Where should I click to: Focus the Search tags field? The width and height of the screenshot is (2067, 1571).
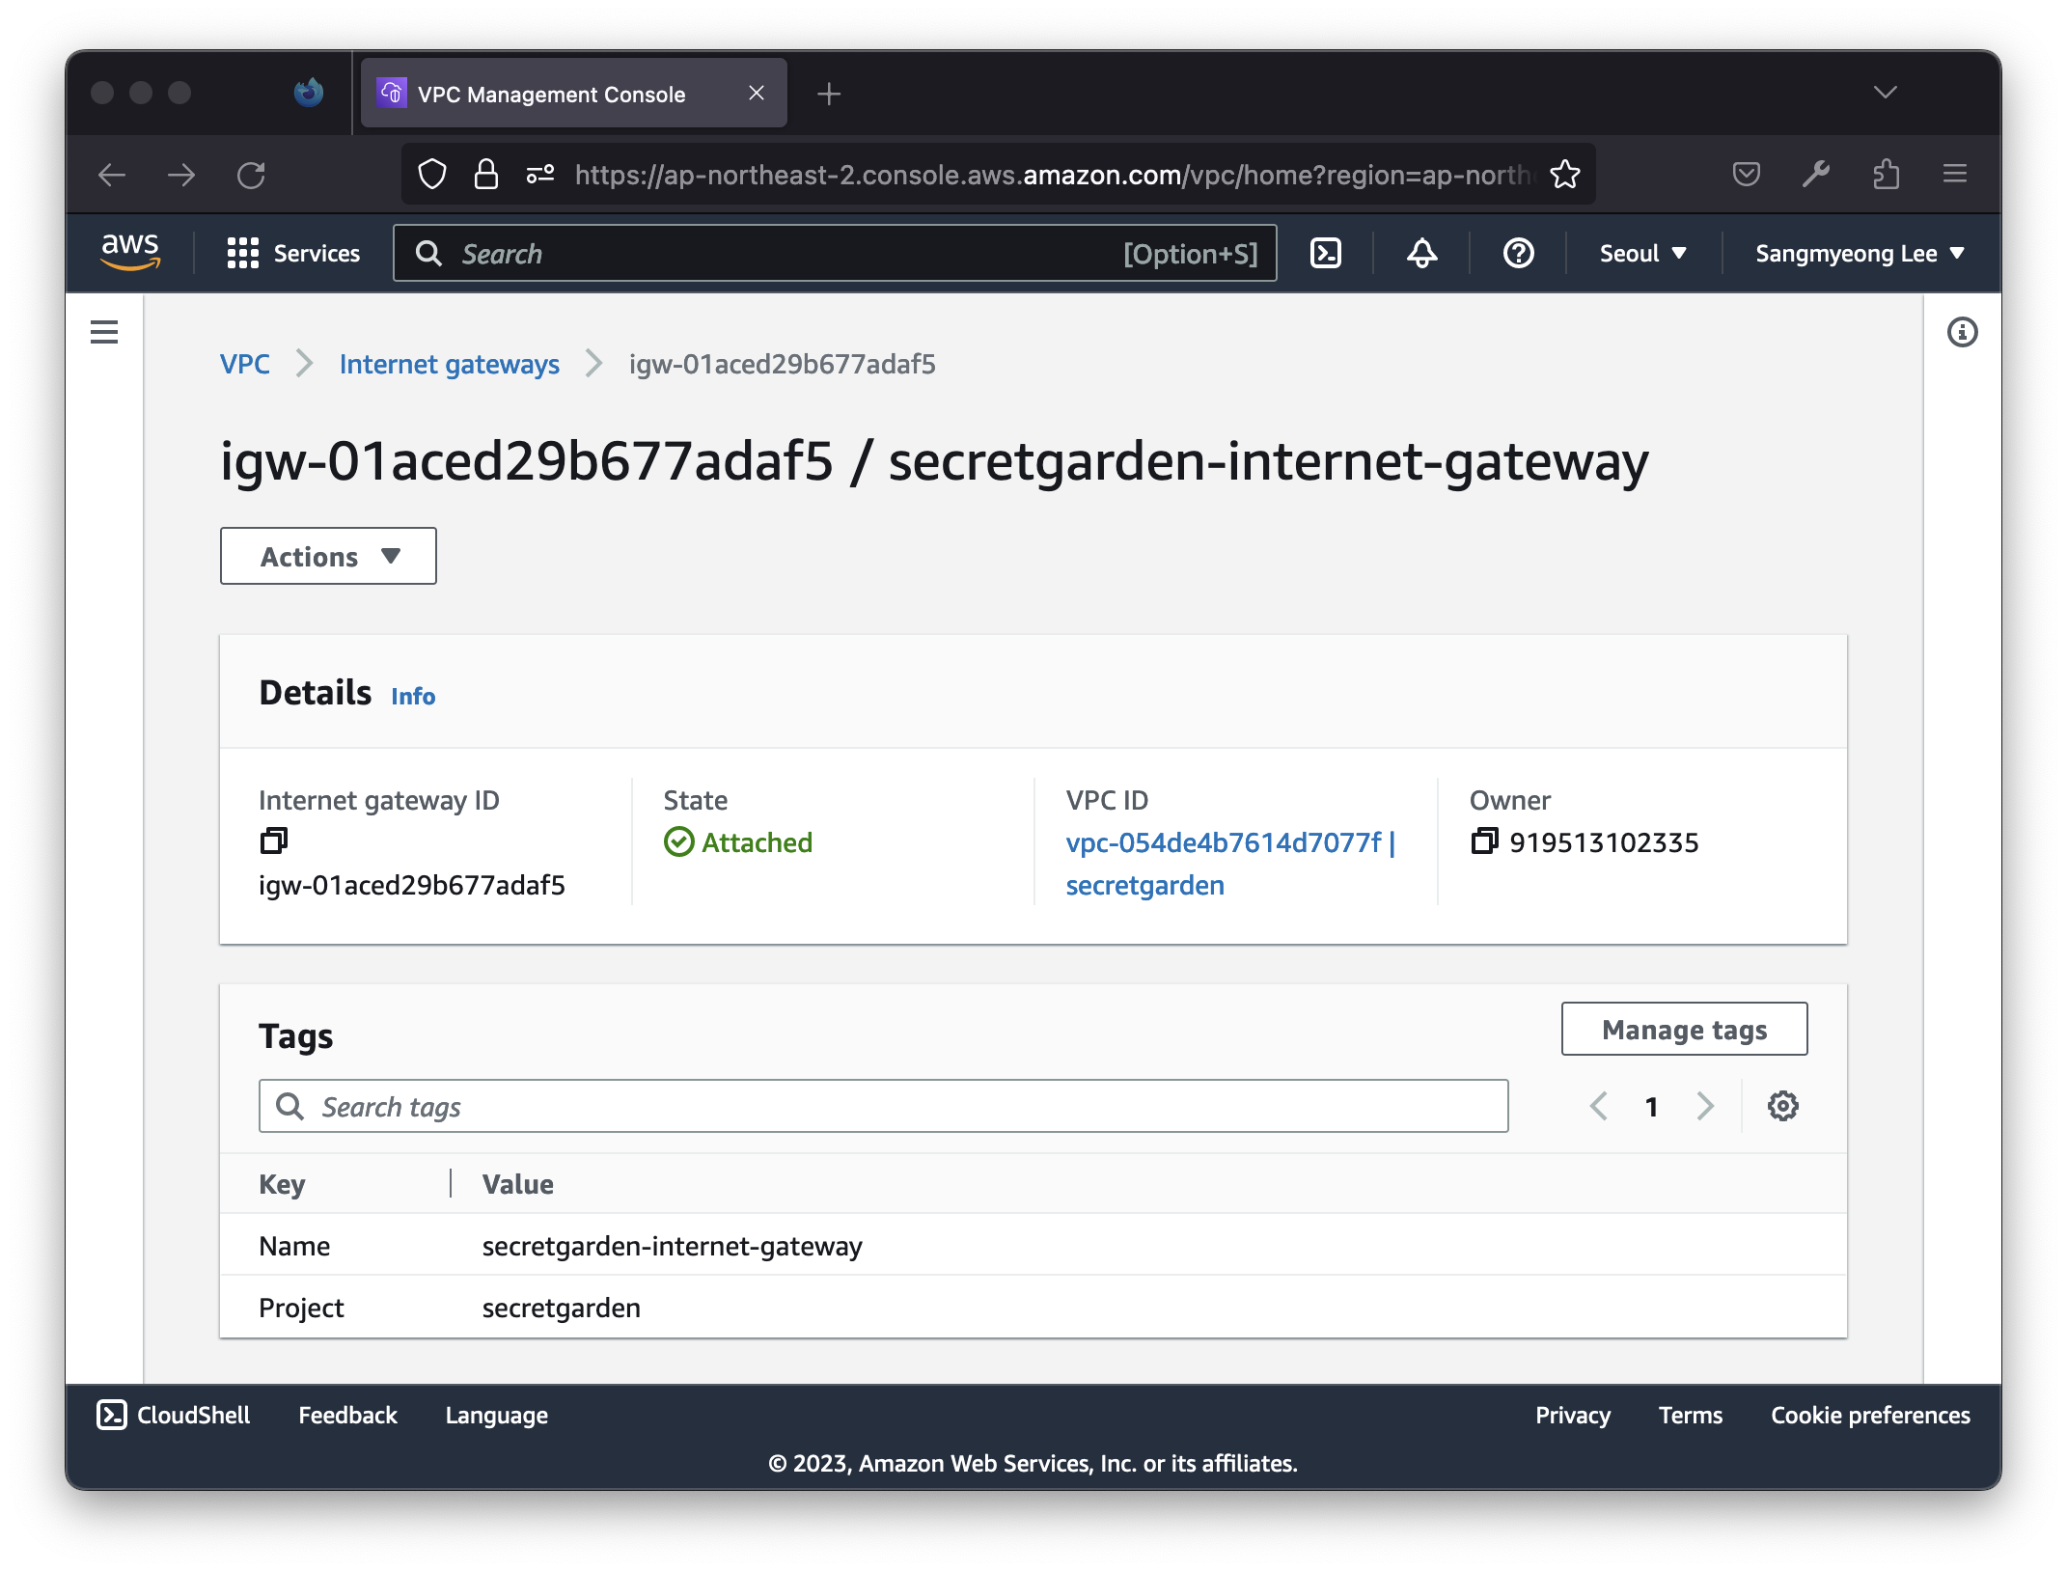pos(883,1106)
